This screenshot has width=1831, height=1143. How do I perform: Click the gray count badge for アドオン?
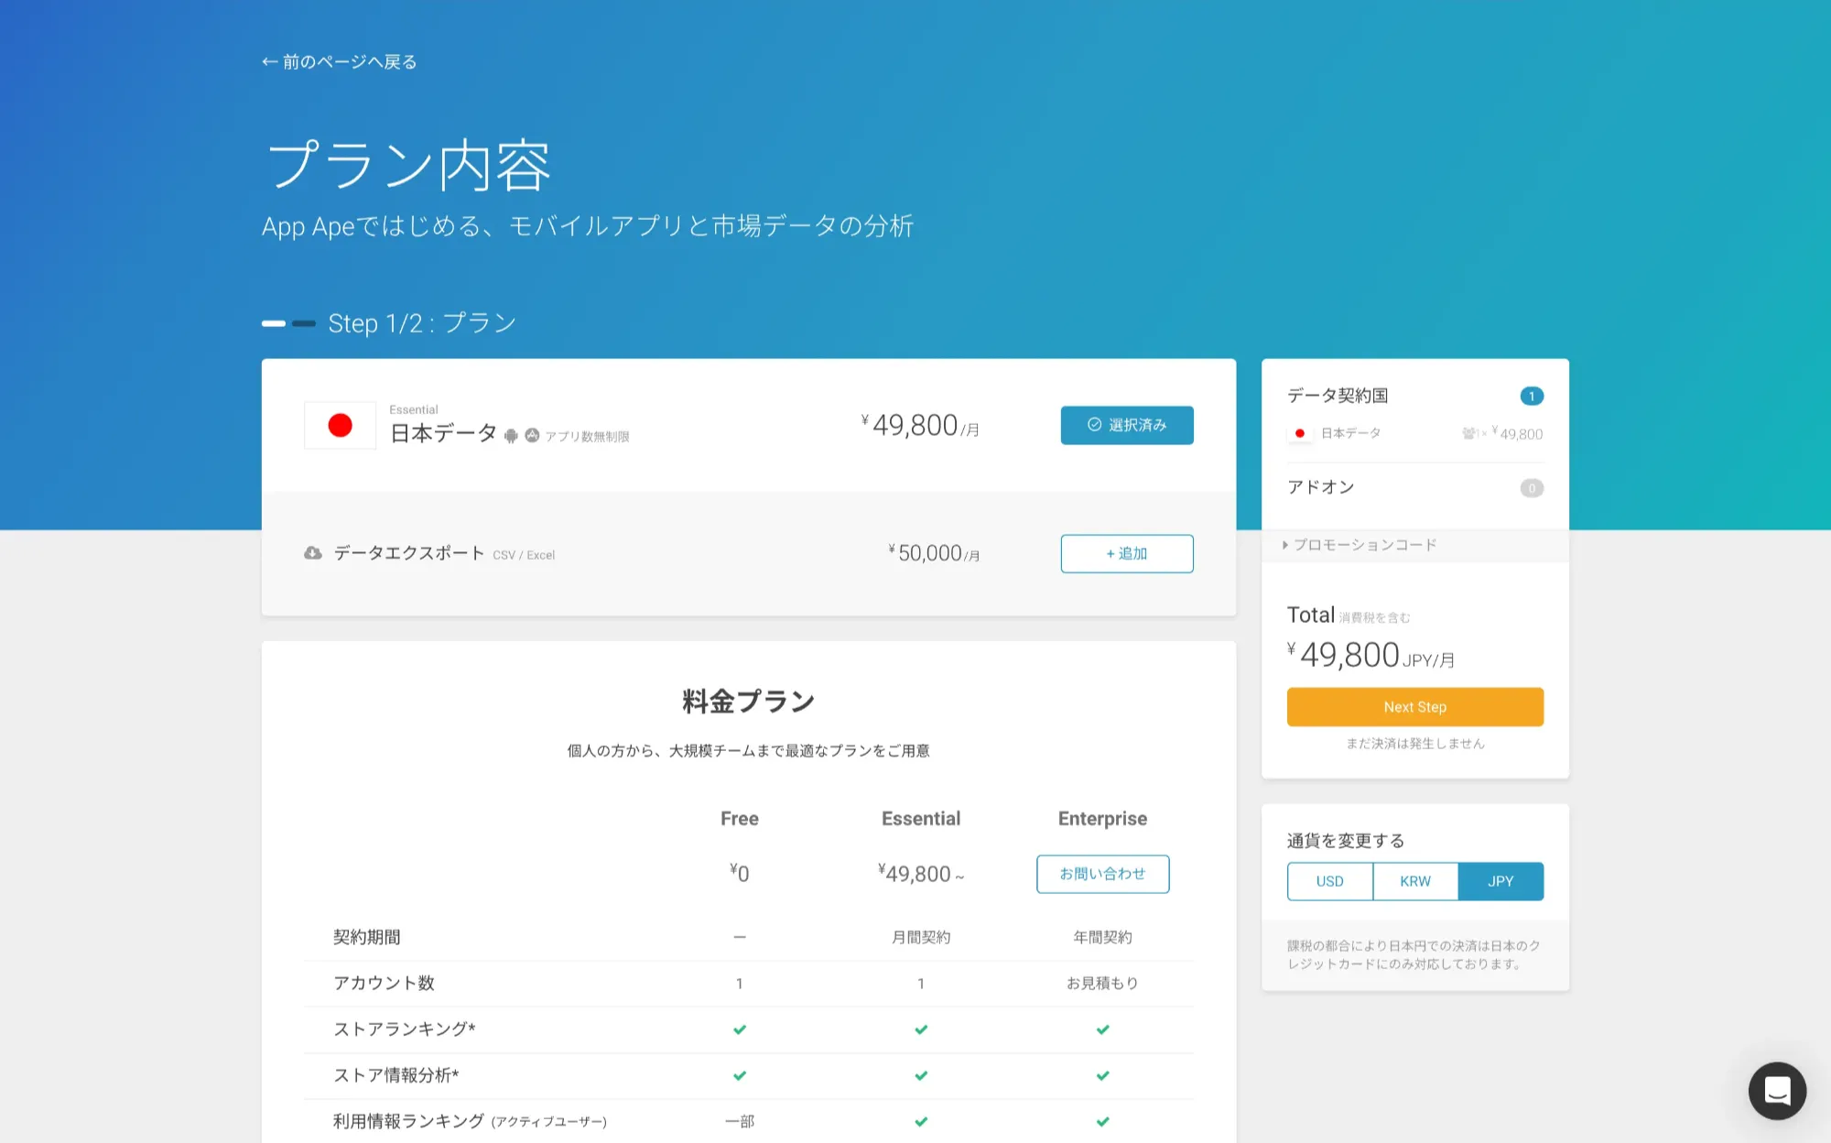(x=1532, y=488)
